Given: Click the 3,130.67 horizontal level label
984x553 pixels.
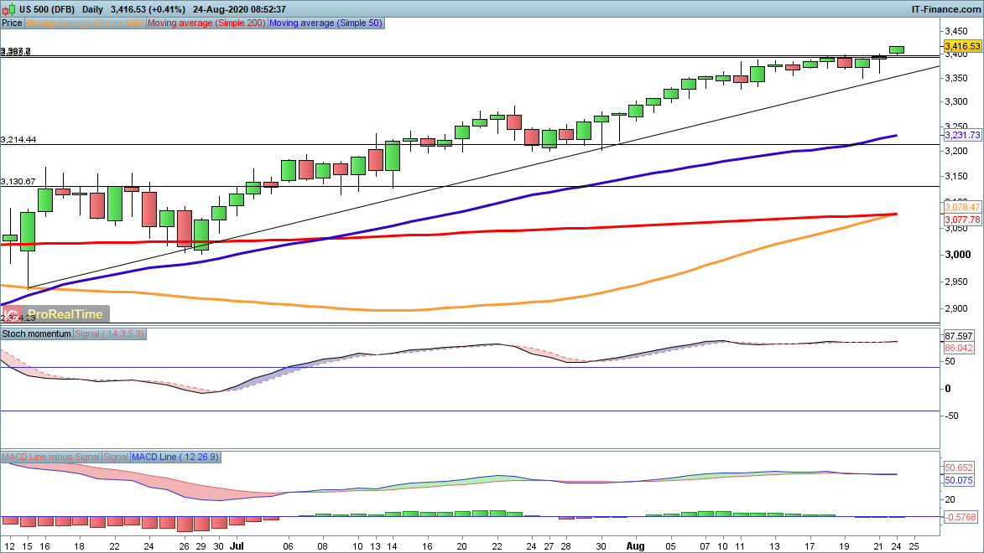Looking at the screenshot, I should 18,181.
